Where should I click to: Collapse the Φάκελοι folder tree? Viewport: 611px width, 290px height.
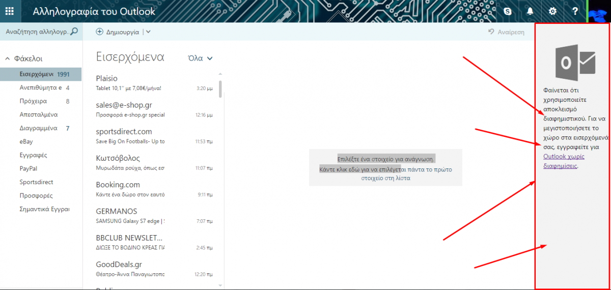point(8,59)
